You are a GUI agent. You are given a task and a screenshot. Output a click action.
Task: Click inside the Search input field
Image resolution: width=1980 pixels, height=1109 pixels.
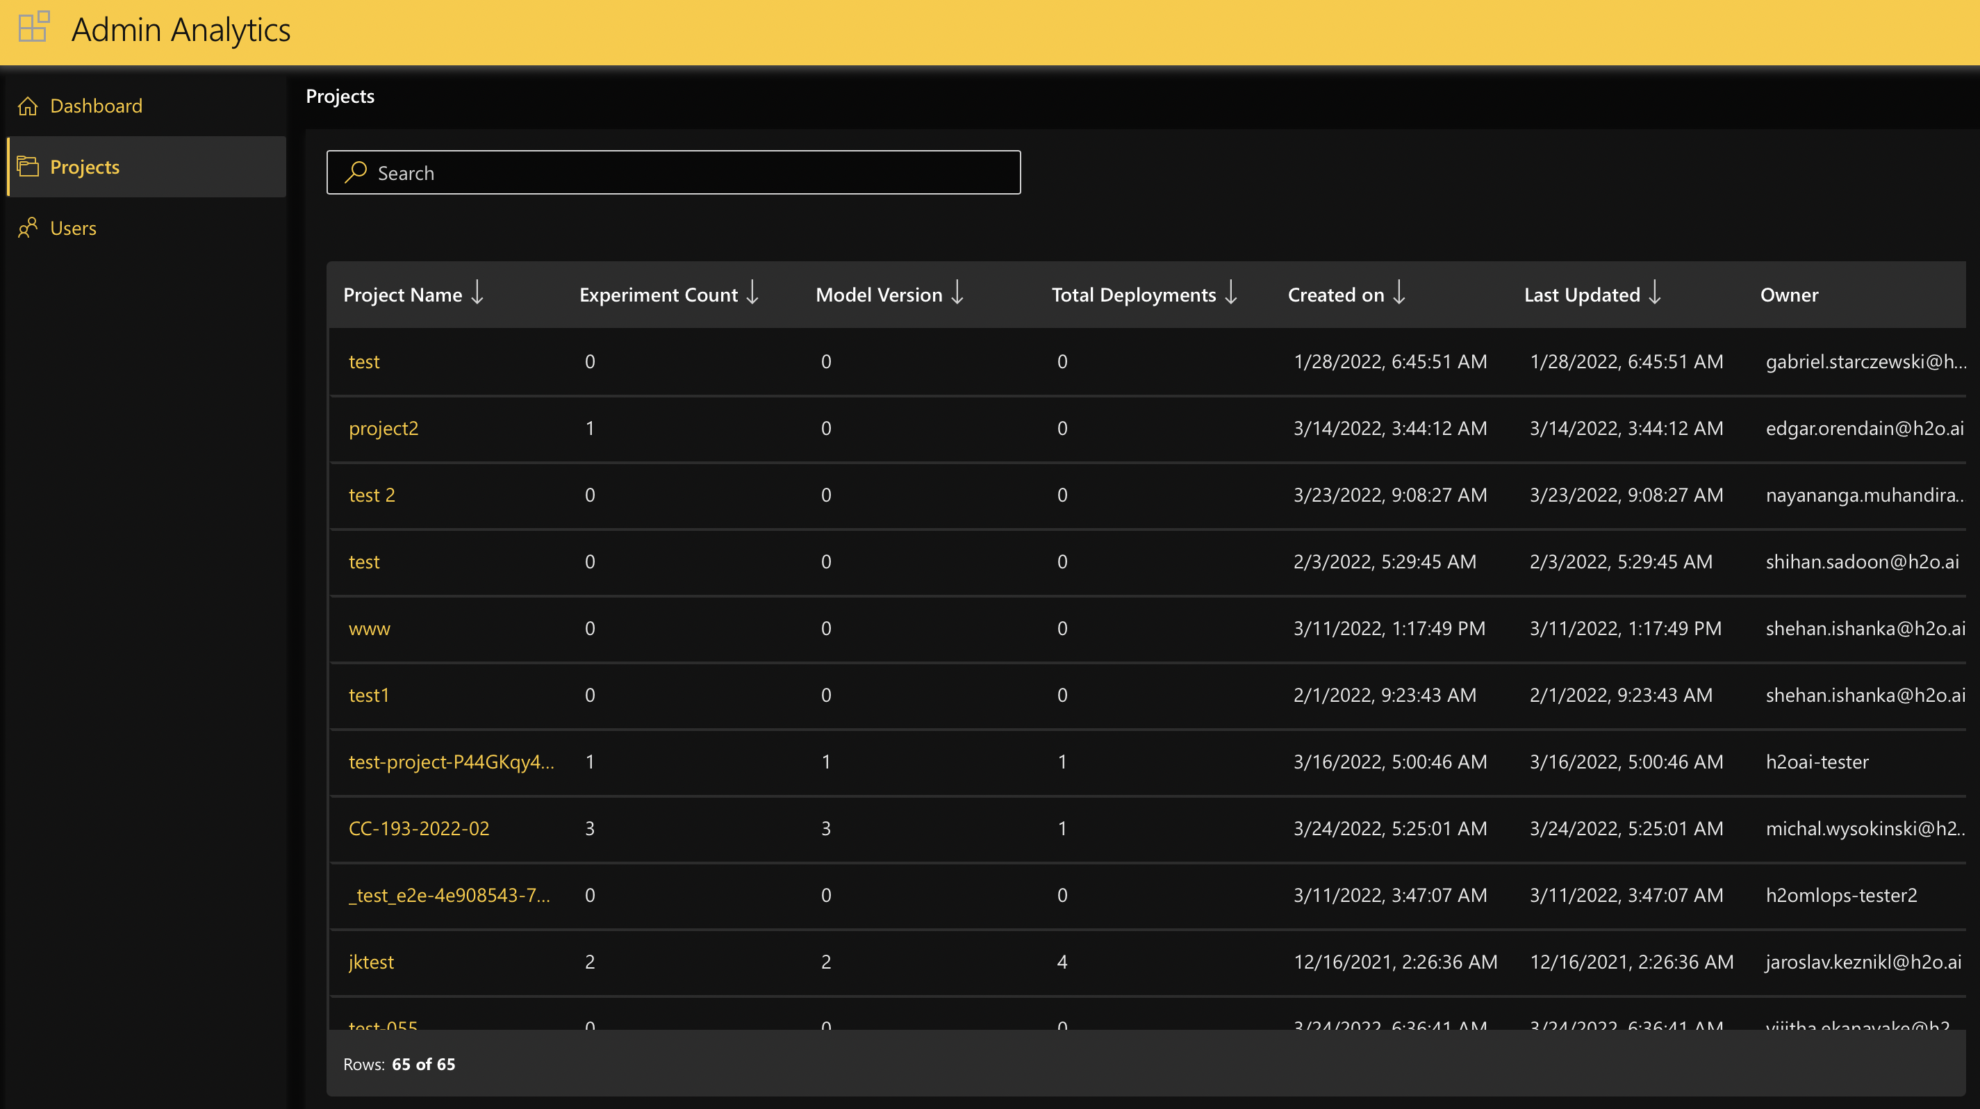[x=673, y=173]
